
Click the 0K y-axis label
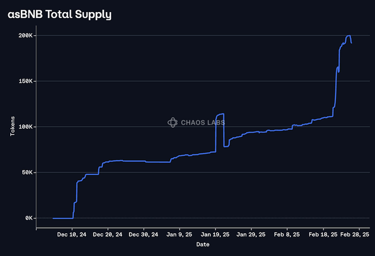(29, 218)
